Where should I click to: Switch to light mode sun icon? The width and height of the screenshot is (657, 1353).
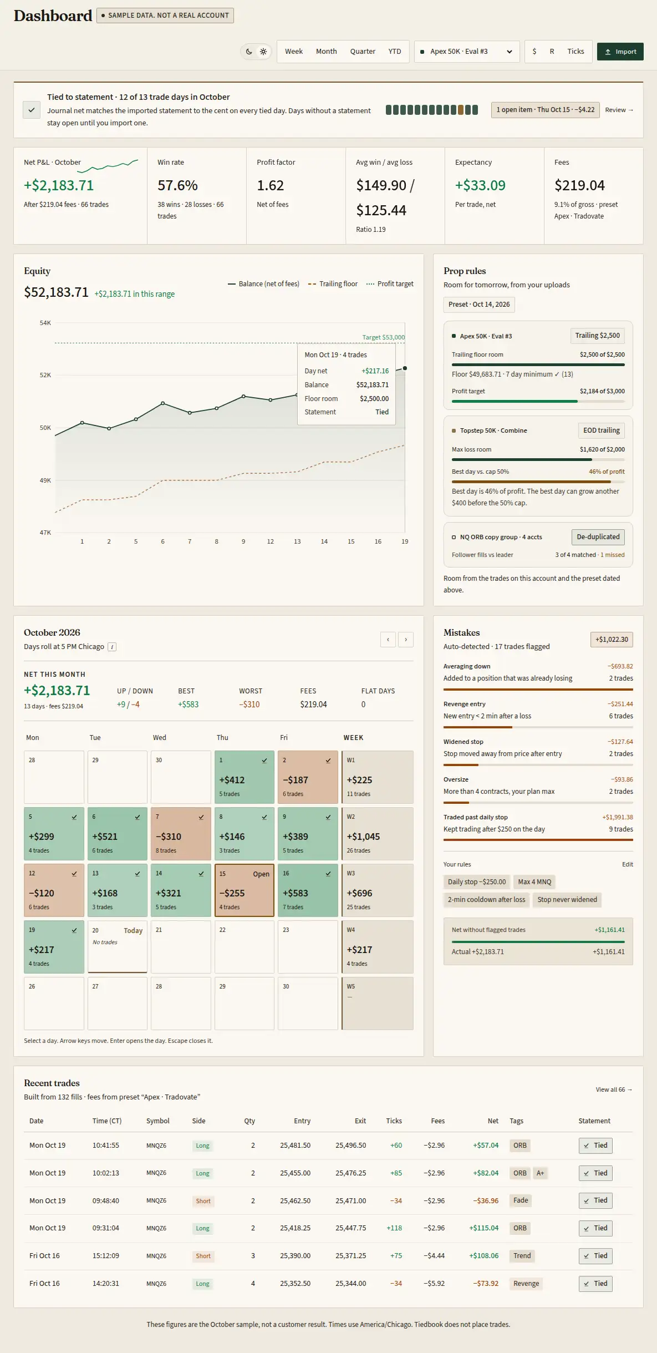point(263,52)
